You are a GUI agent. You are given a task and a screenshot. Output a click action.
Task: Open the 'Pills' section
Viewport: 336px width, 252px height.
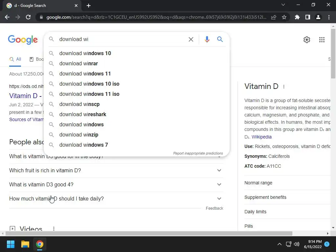(287, 226)
